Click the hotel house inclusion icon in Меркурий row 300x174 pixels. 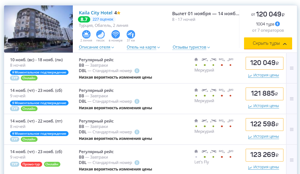click(x=196, y=60)
